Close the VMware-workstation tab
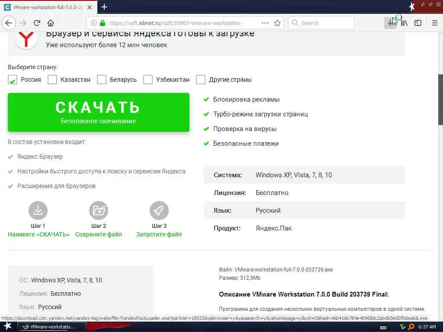This screenshot has width=443, height=332. [x=90, y=7]
